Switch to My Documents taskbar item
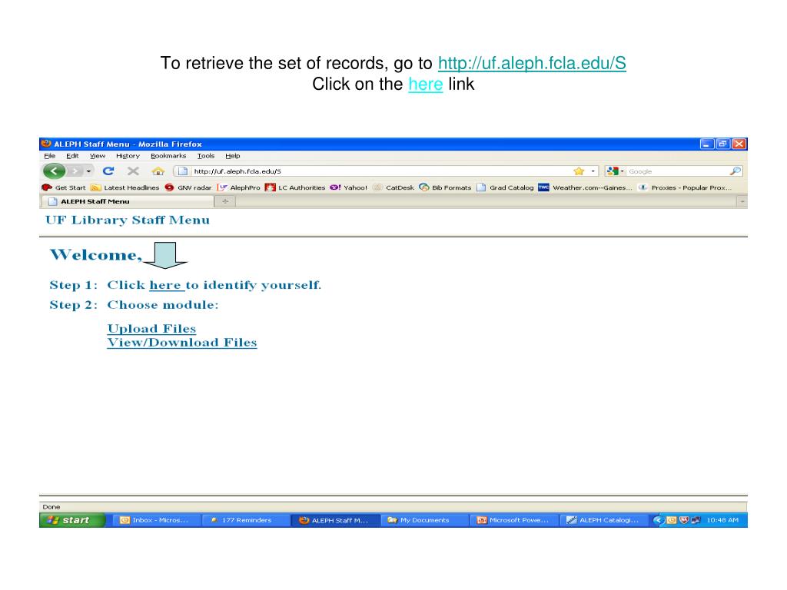Screen dimensions: 787x590 pyautogui.click(x=424, y=520)
